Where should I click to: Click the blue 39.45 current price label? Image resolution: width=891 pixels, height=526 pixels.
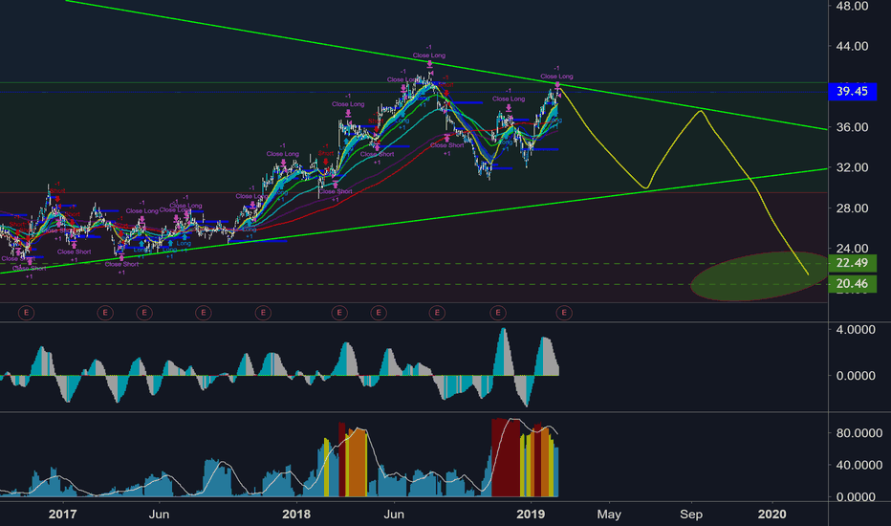[853, 91]
